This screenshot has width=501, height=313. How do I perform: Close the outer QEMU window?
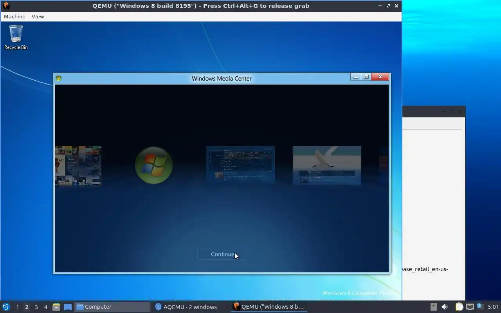click(396, 6)
